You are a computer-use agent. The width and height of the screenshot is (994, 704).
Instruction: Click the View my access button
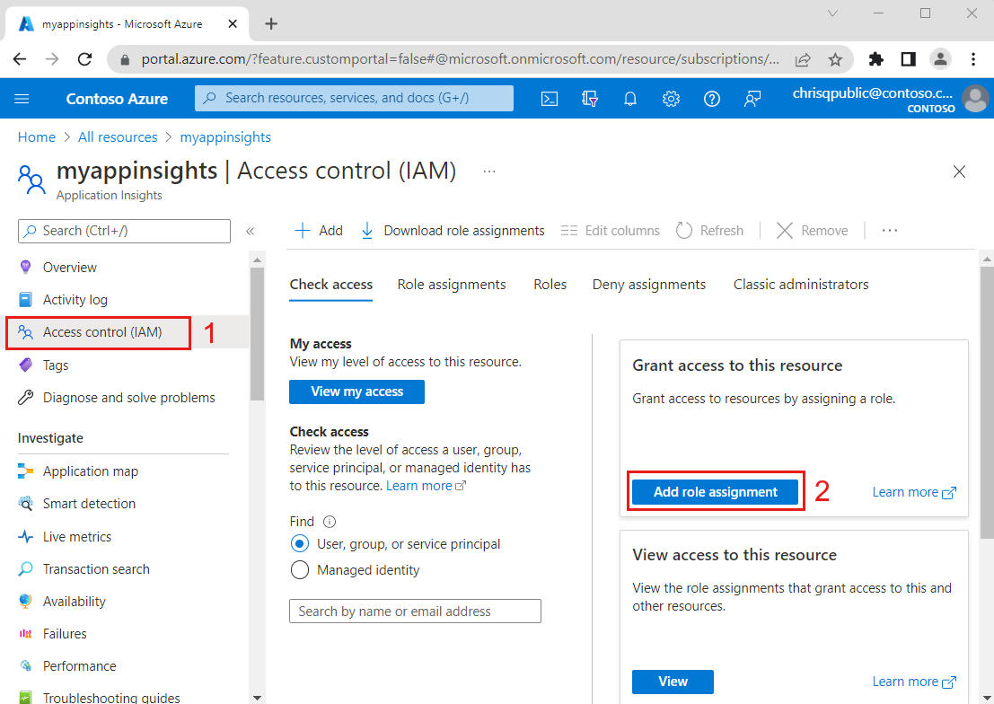pos(356,392)
